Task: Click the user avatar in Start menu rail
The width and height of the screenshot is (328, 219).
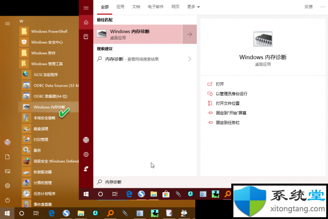Action: (8, 142)
